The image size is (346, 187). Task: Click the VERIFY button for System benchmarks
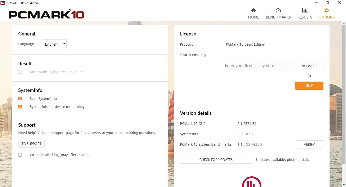coord(309,144)
